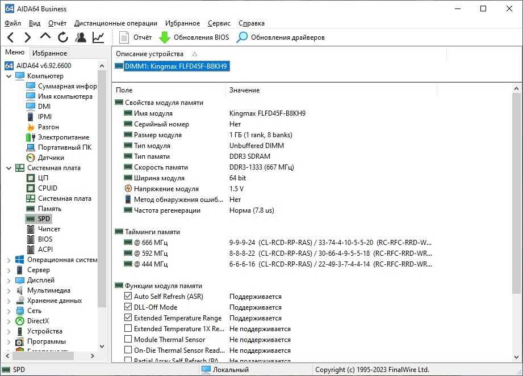Toggle Auto Self Refresh (ASR) checkbox
Image resolution: width=523 pixels, height=376 pixels.
click(x=128, y=295)
